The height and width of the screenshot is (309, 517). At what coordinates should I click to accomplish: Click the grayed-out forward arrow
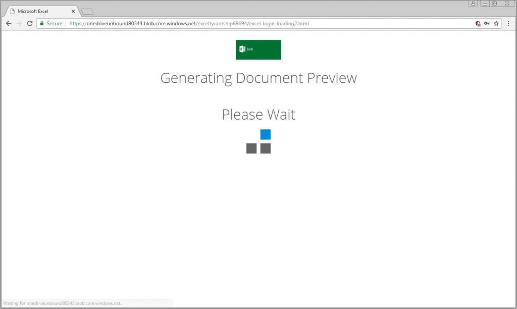pos(19,23)
